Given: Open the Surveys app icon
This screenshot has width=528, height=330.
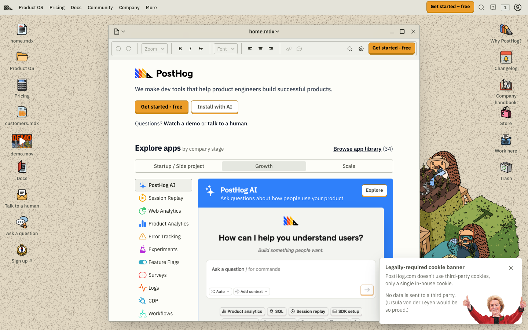Looking at the screenshot, I should tap(143, 275).
